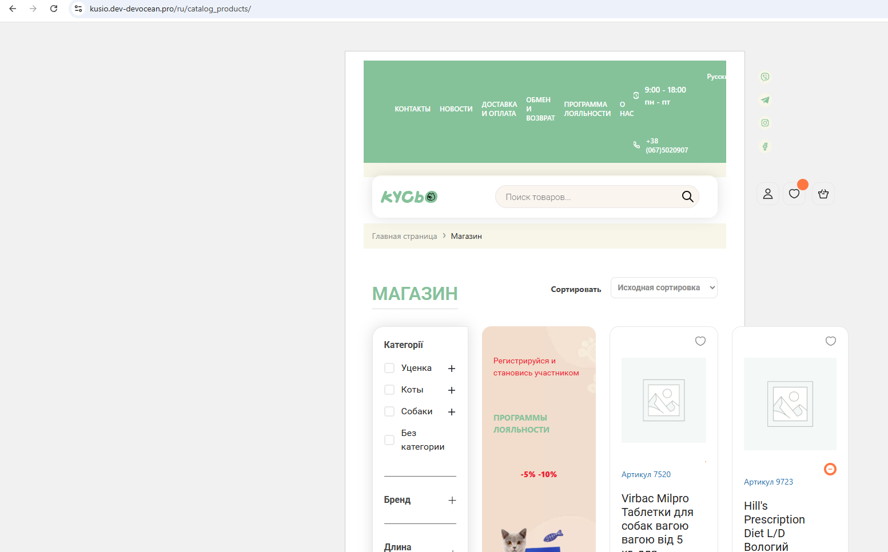Open the user account icon

[x=768, y=194]
